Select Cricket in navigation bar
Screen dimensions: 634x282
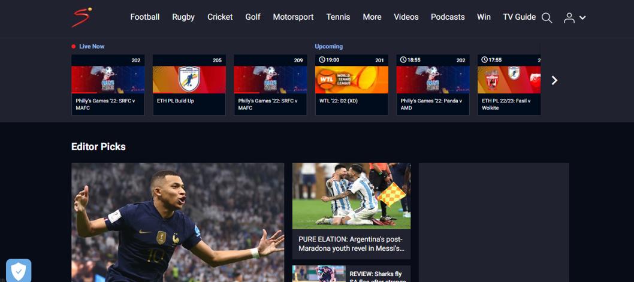(x=220, y=17)
